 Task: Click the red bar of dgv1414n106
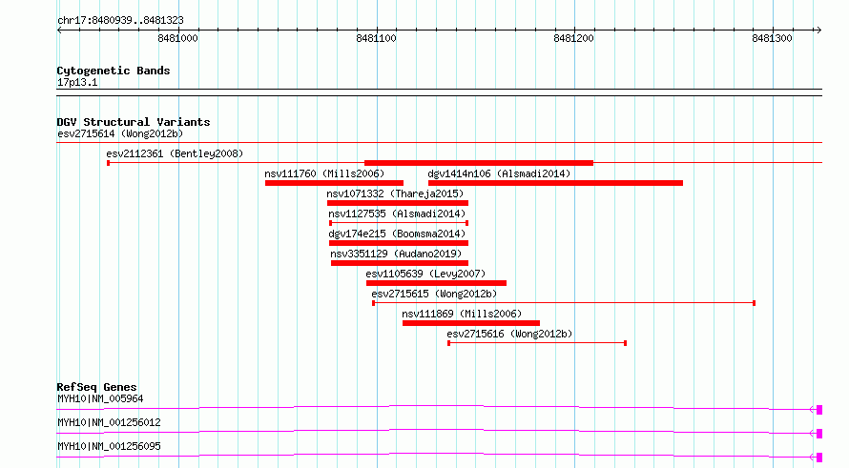[555, 183]
